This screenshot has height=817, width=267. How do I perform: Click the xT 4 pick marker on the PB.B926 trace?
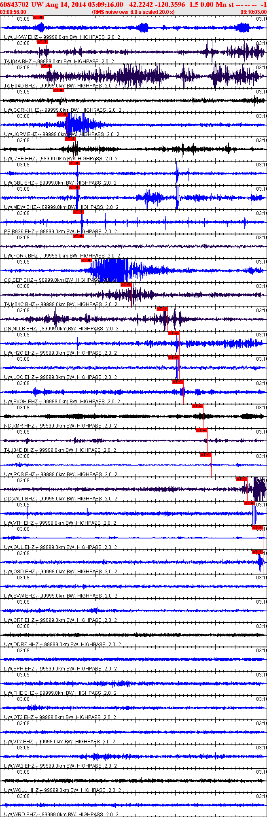pos(78,212)
